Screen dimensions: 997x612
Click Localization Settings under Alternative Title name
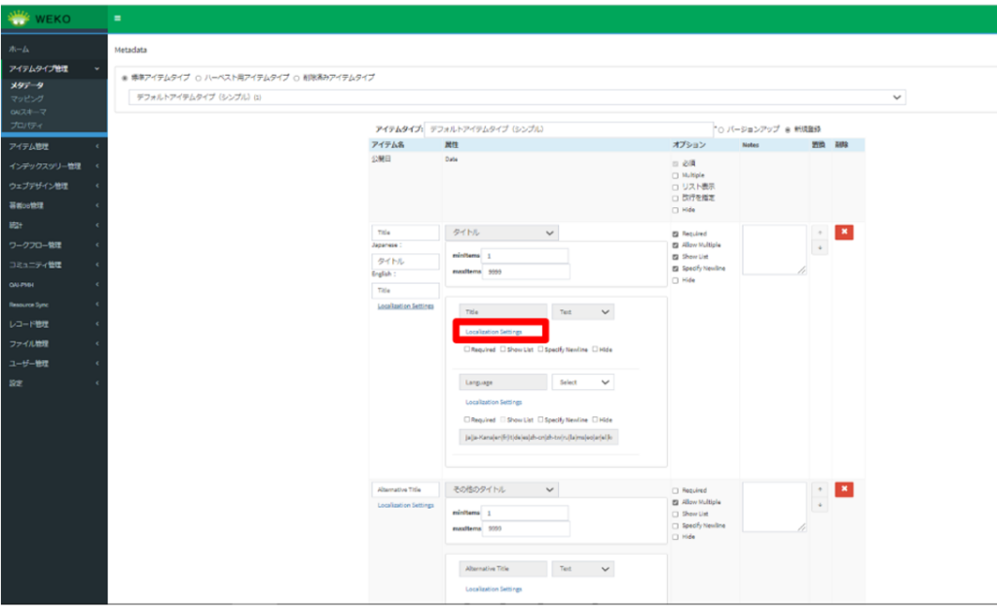(x=406, y=505)
